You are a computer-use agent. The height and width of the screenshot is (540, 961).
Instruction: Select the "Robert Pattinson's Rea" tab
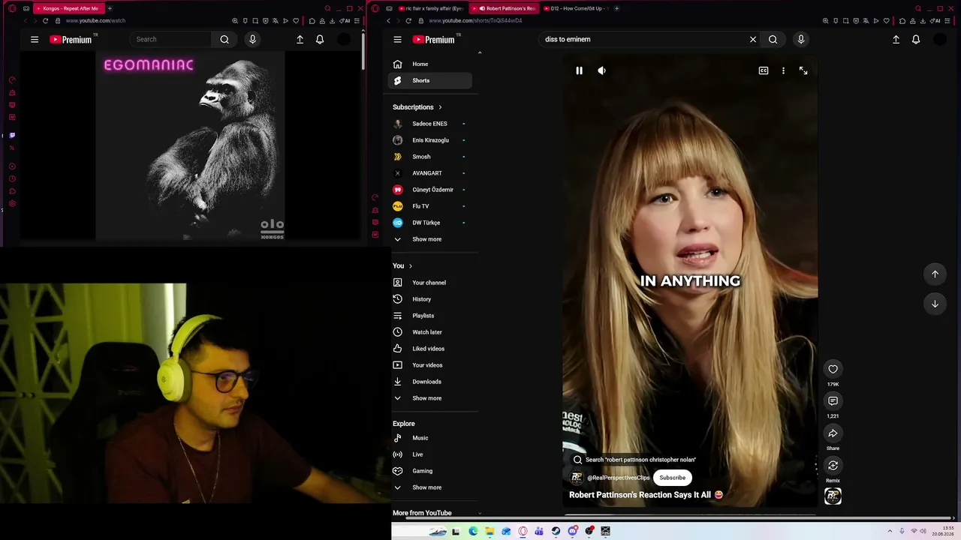pos(505,8)
